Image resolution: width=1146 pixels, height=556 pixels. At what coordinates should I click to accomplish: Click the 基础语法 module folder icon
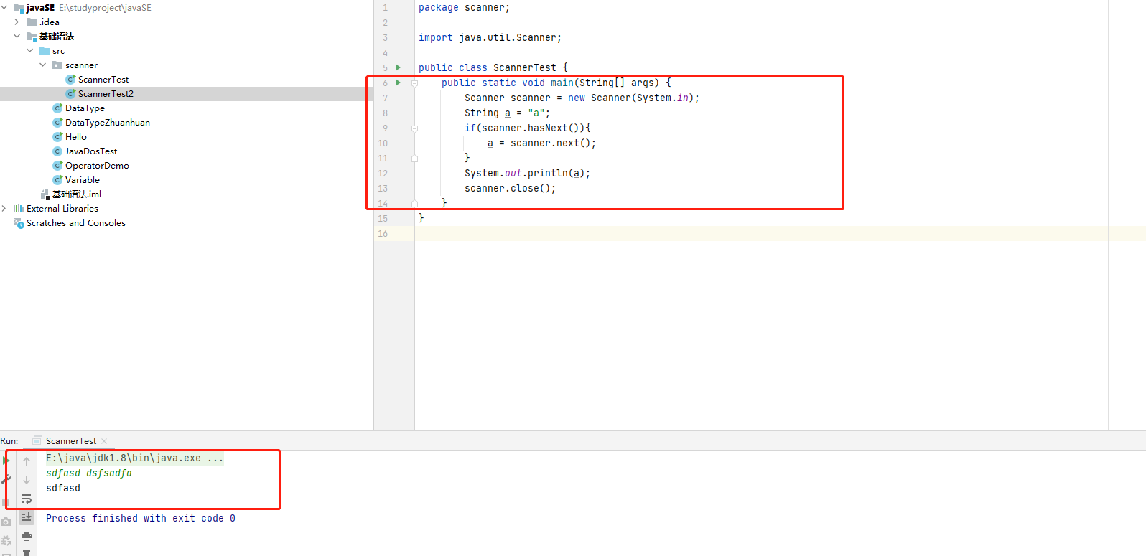pyautogui.click(x=32, y=37)
